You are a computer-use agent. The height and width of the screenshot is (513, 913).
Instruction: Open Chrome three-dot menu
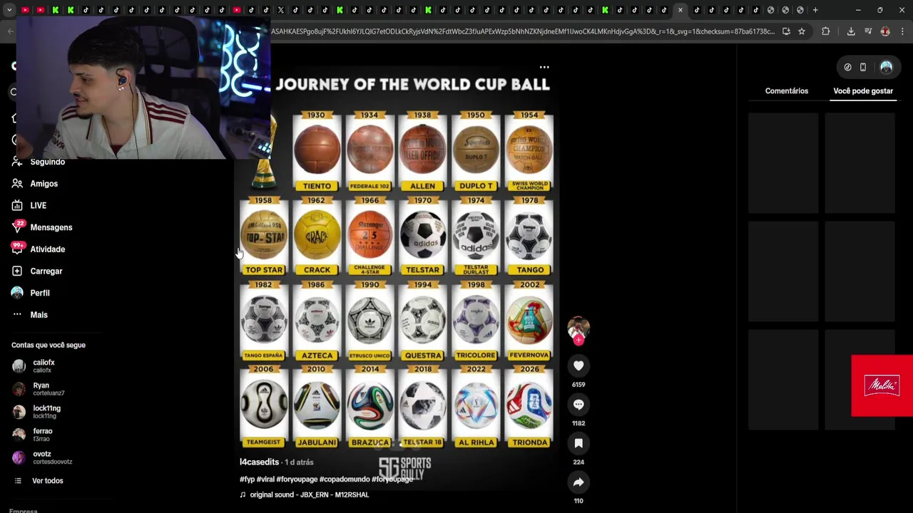902,31
